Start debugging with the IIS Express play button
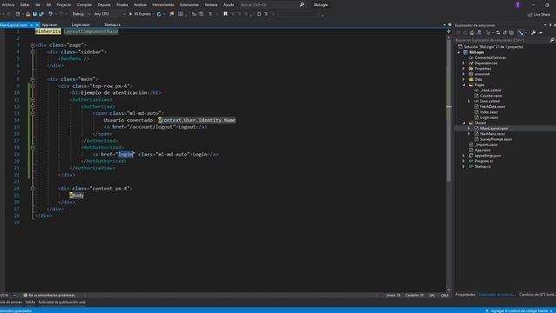The image size is (556, 313). coord(141,14)
